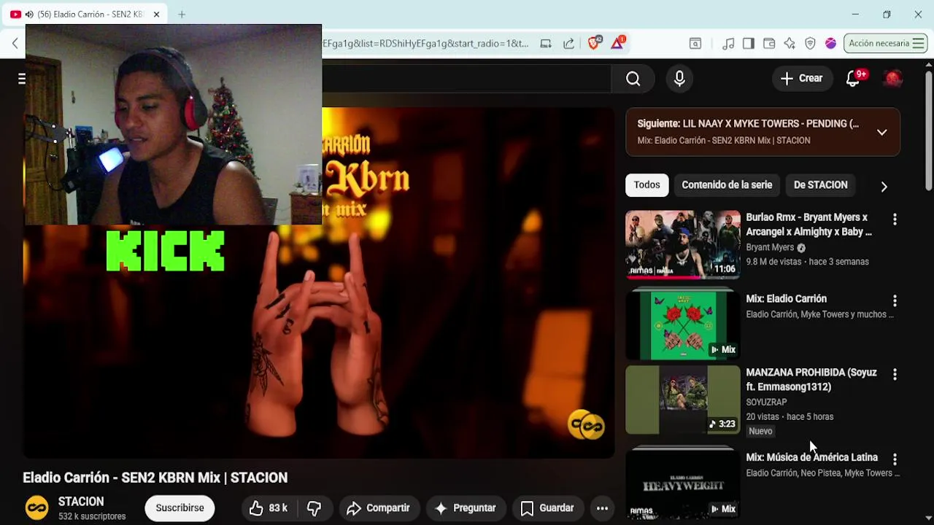Image resolution: width=934 pixels, height=525 pixels.
Task: Click STACION channel name
Action: (x=81, y=502)
